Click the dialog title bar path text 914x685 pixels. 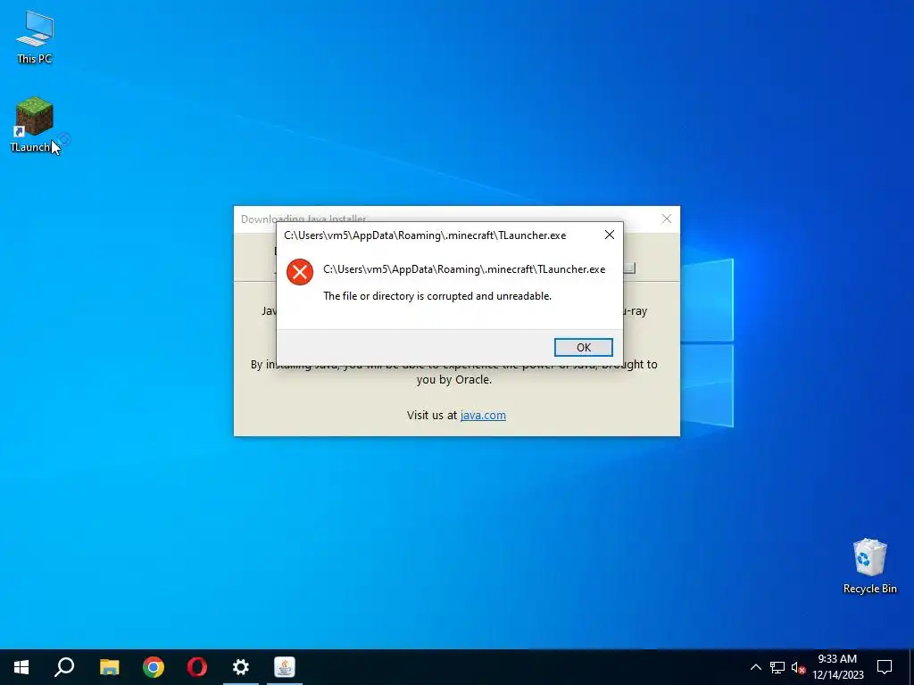click(425, 235)
